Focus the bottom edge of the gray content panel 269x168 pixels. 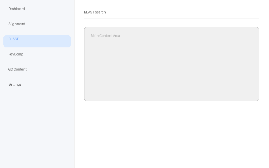[x=171, y=101]
